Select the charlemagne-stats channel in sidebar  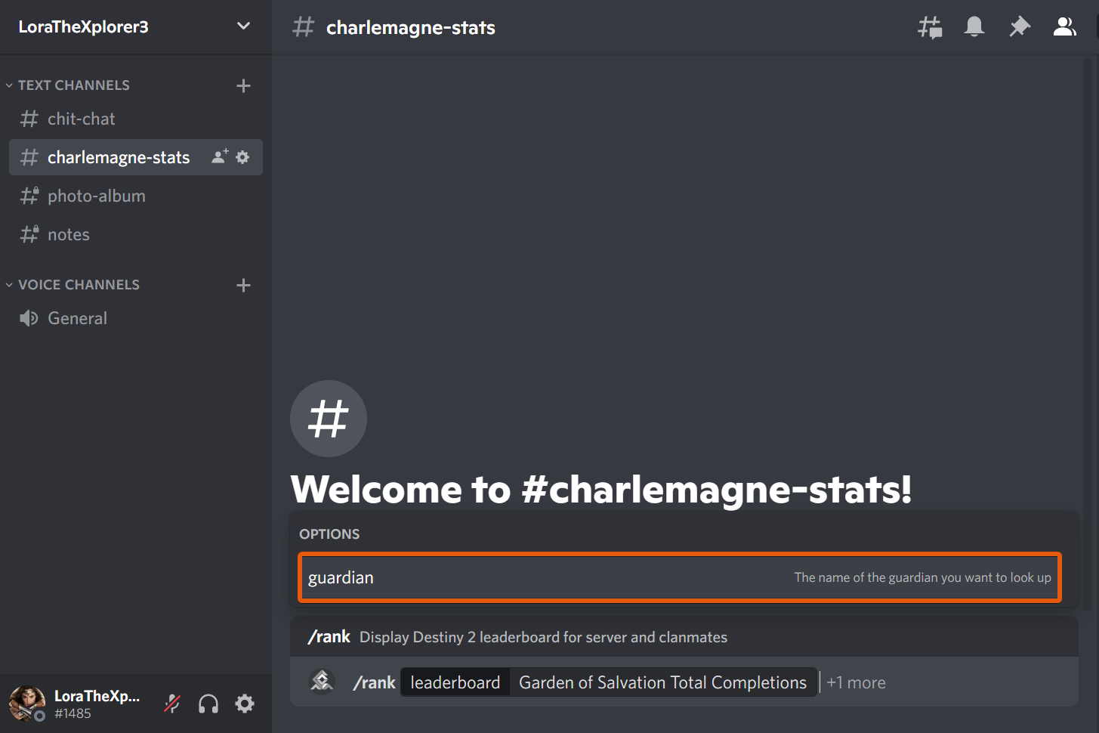coord(136,157)
